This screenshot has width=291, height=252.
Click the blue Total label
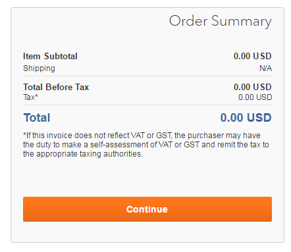point(37,118)
